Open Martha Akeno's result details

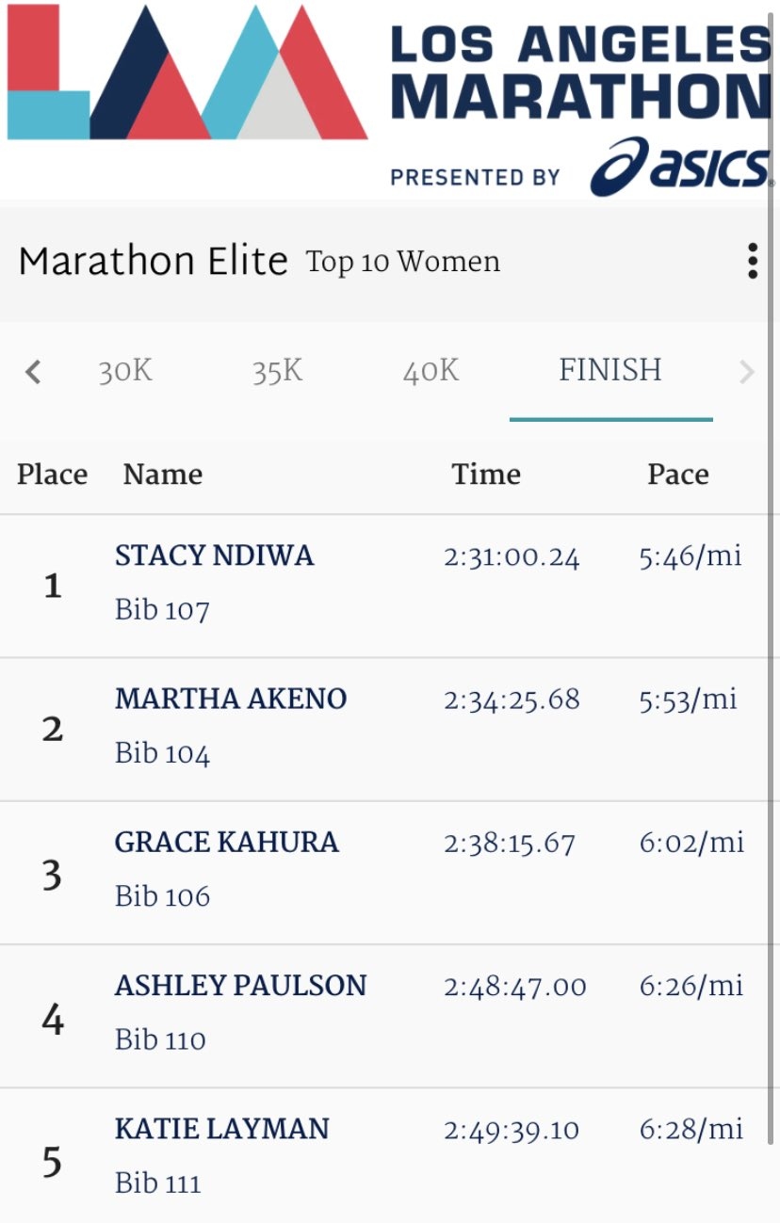pyautogui.click(x=390, y=730)
